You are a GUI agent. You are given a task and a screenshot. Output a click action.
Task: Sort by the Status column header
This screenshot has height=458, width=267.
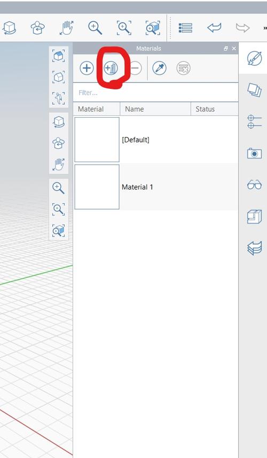click(215, 109)
